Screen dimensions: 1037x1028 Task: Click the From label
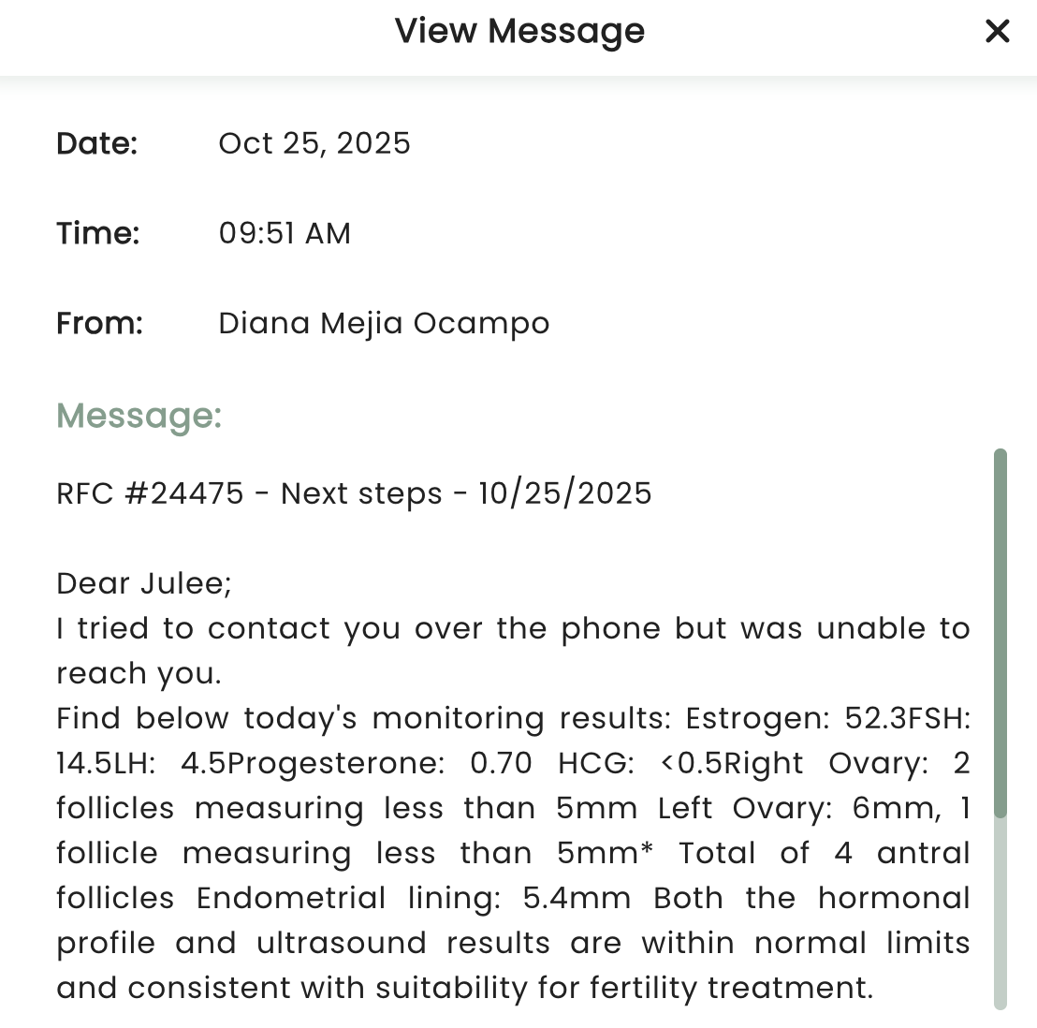tap(99, 323)
